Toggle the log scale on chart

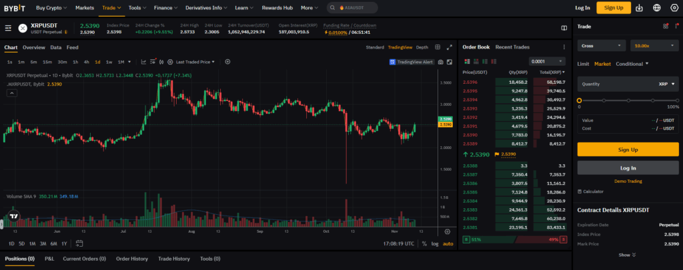[435, 243]
